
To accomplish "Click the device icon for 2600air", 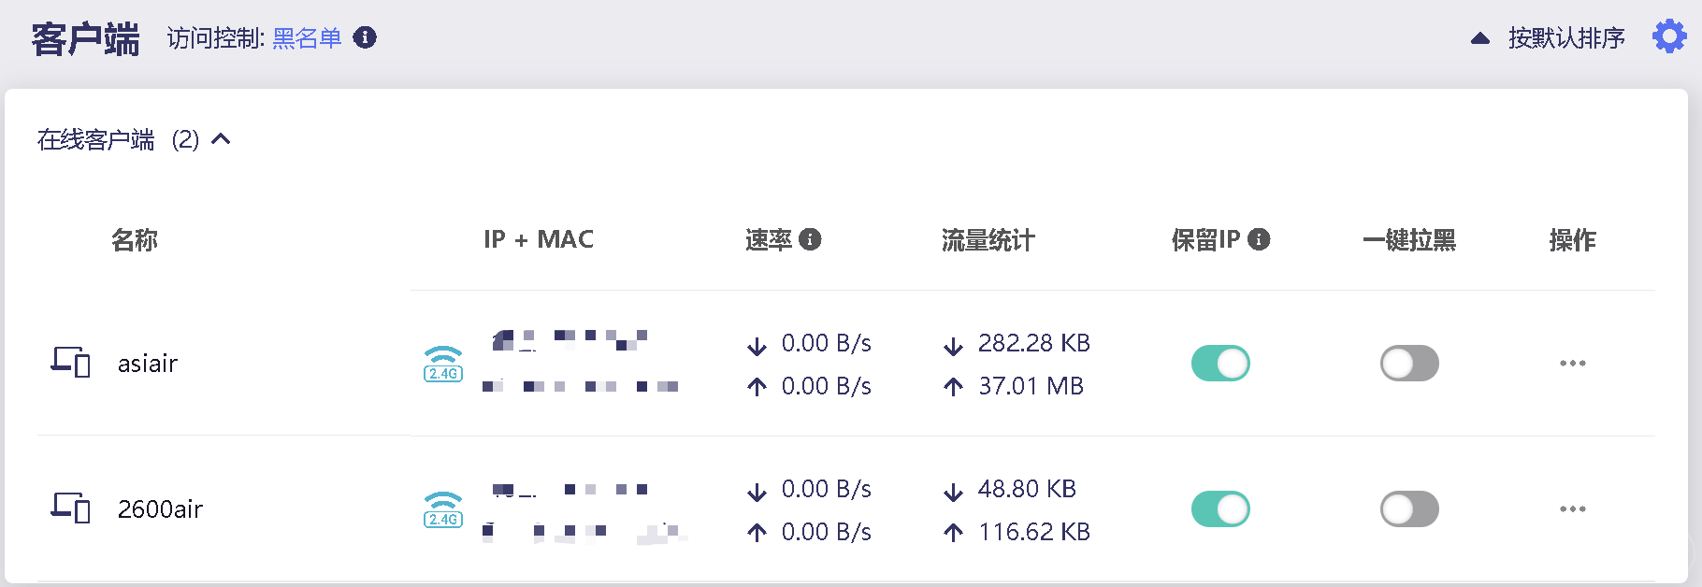I will 70,508.
